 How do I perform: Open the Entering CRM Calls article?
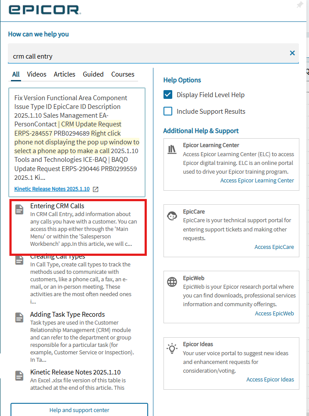[57, 206]
